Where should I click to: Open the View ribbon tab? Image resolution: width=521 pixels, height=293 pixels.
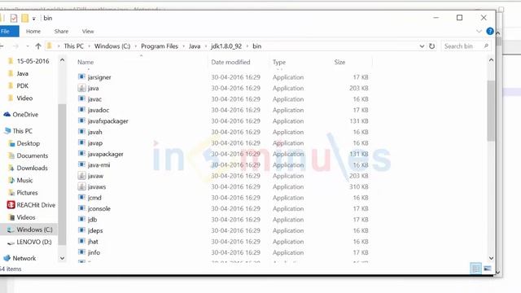88,31
